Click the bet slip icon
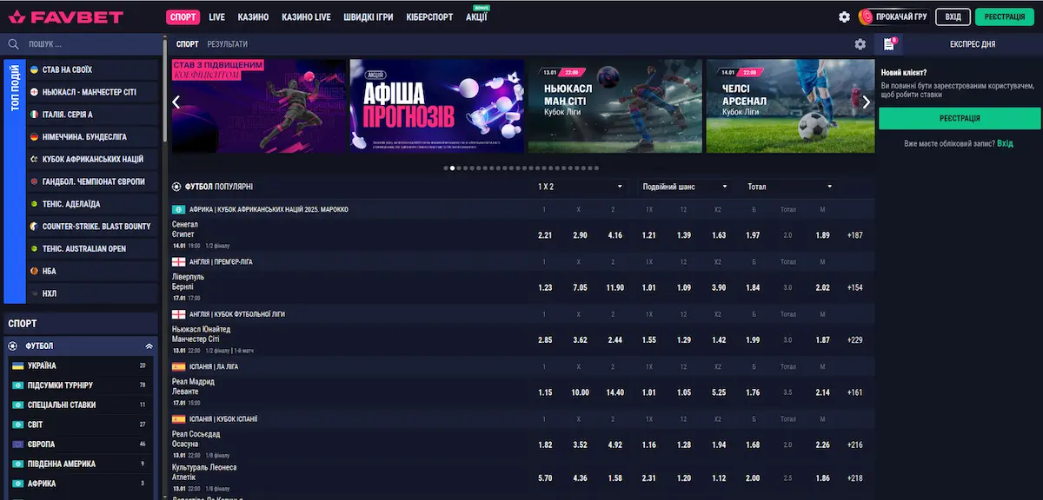This screenshot has height=500, width=1043. [x=888, y=44]
